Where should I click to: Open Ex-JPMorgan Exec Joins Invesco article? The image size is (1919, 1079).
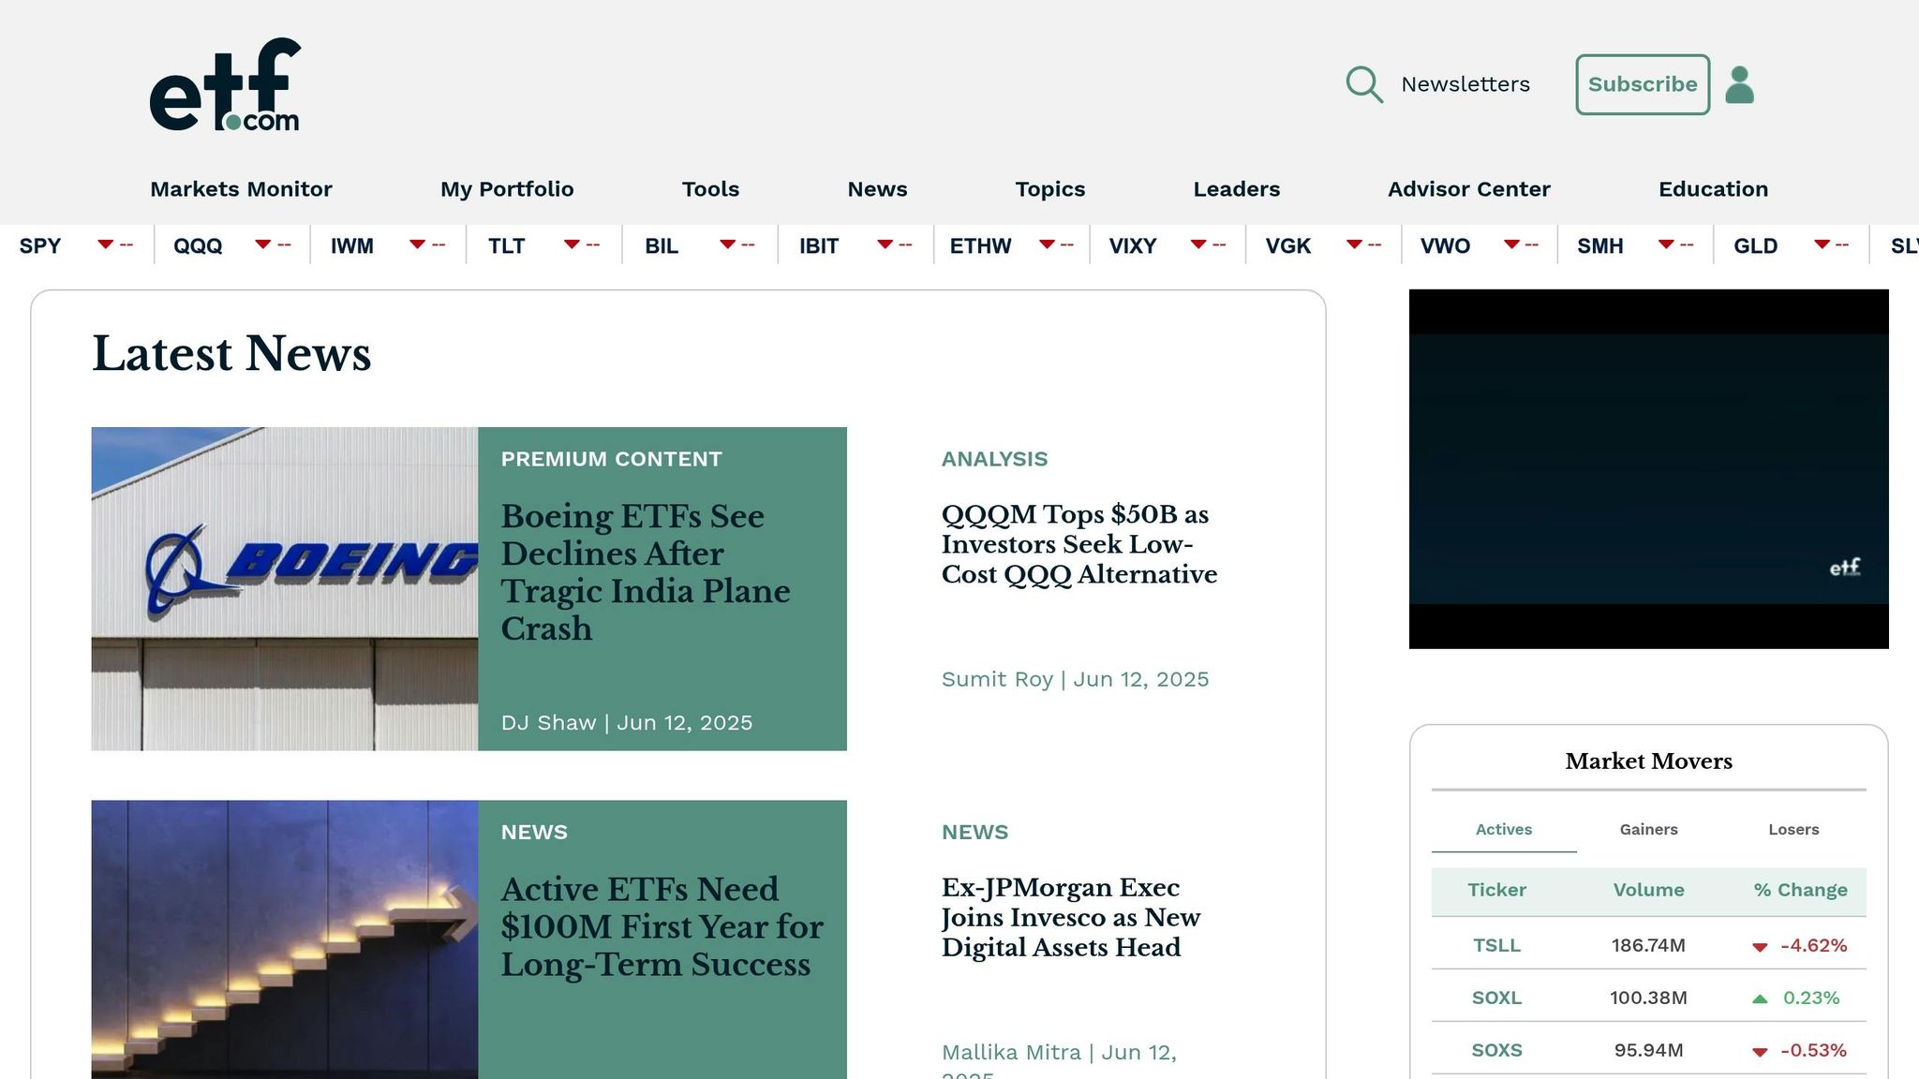(x=1070, y=917)
